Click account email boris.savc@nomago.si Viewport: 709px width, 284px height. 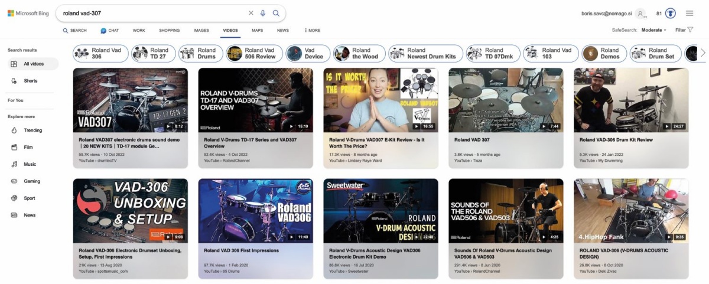coord(606,13)
